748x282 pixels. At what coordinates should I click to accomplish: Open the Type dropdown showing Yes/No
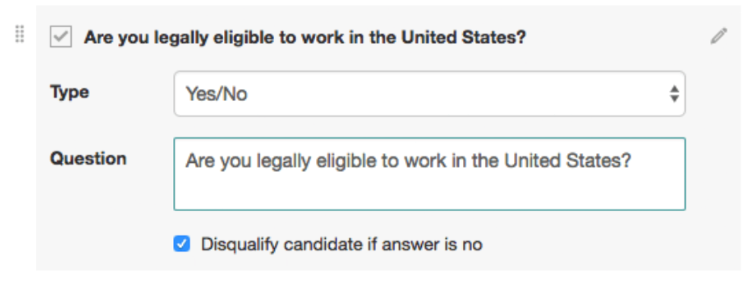[x=429, y=94]
